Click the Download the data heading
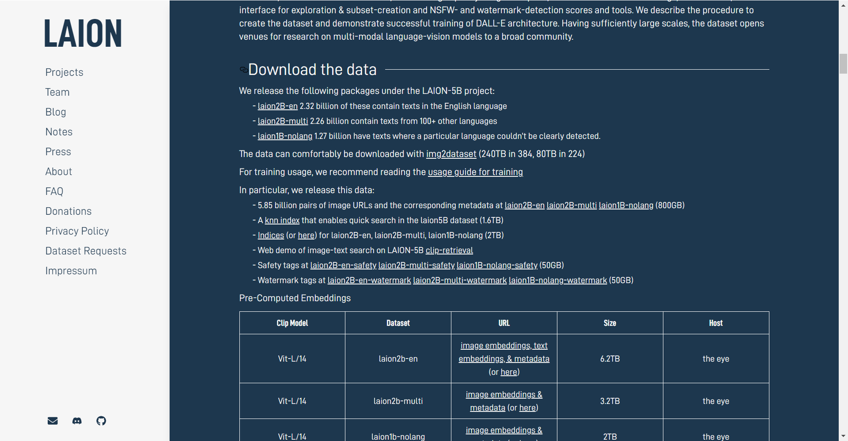 click(312, 70)
